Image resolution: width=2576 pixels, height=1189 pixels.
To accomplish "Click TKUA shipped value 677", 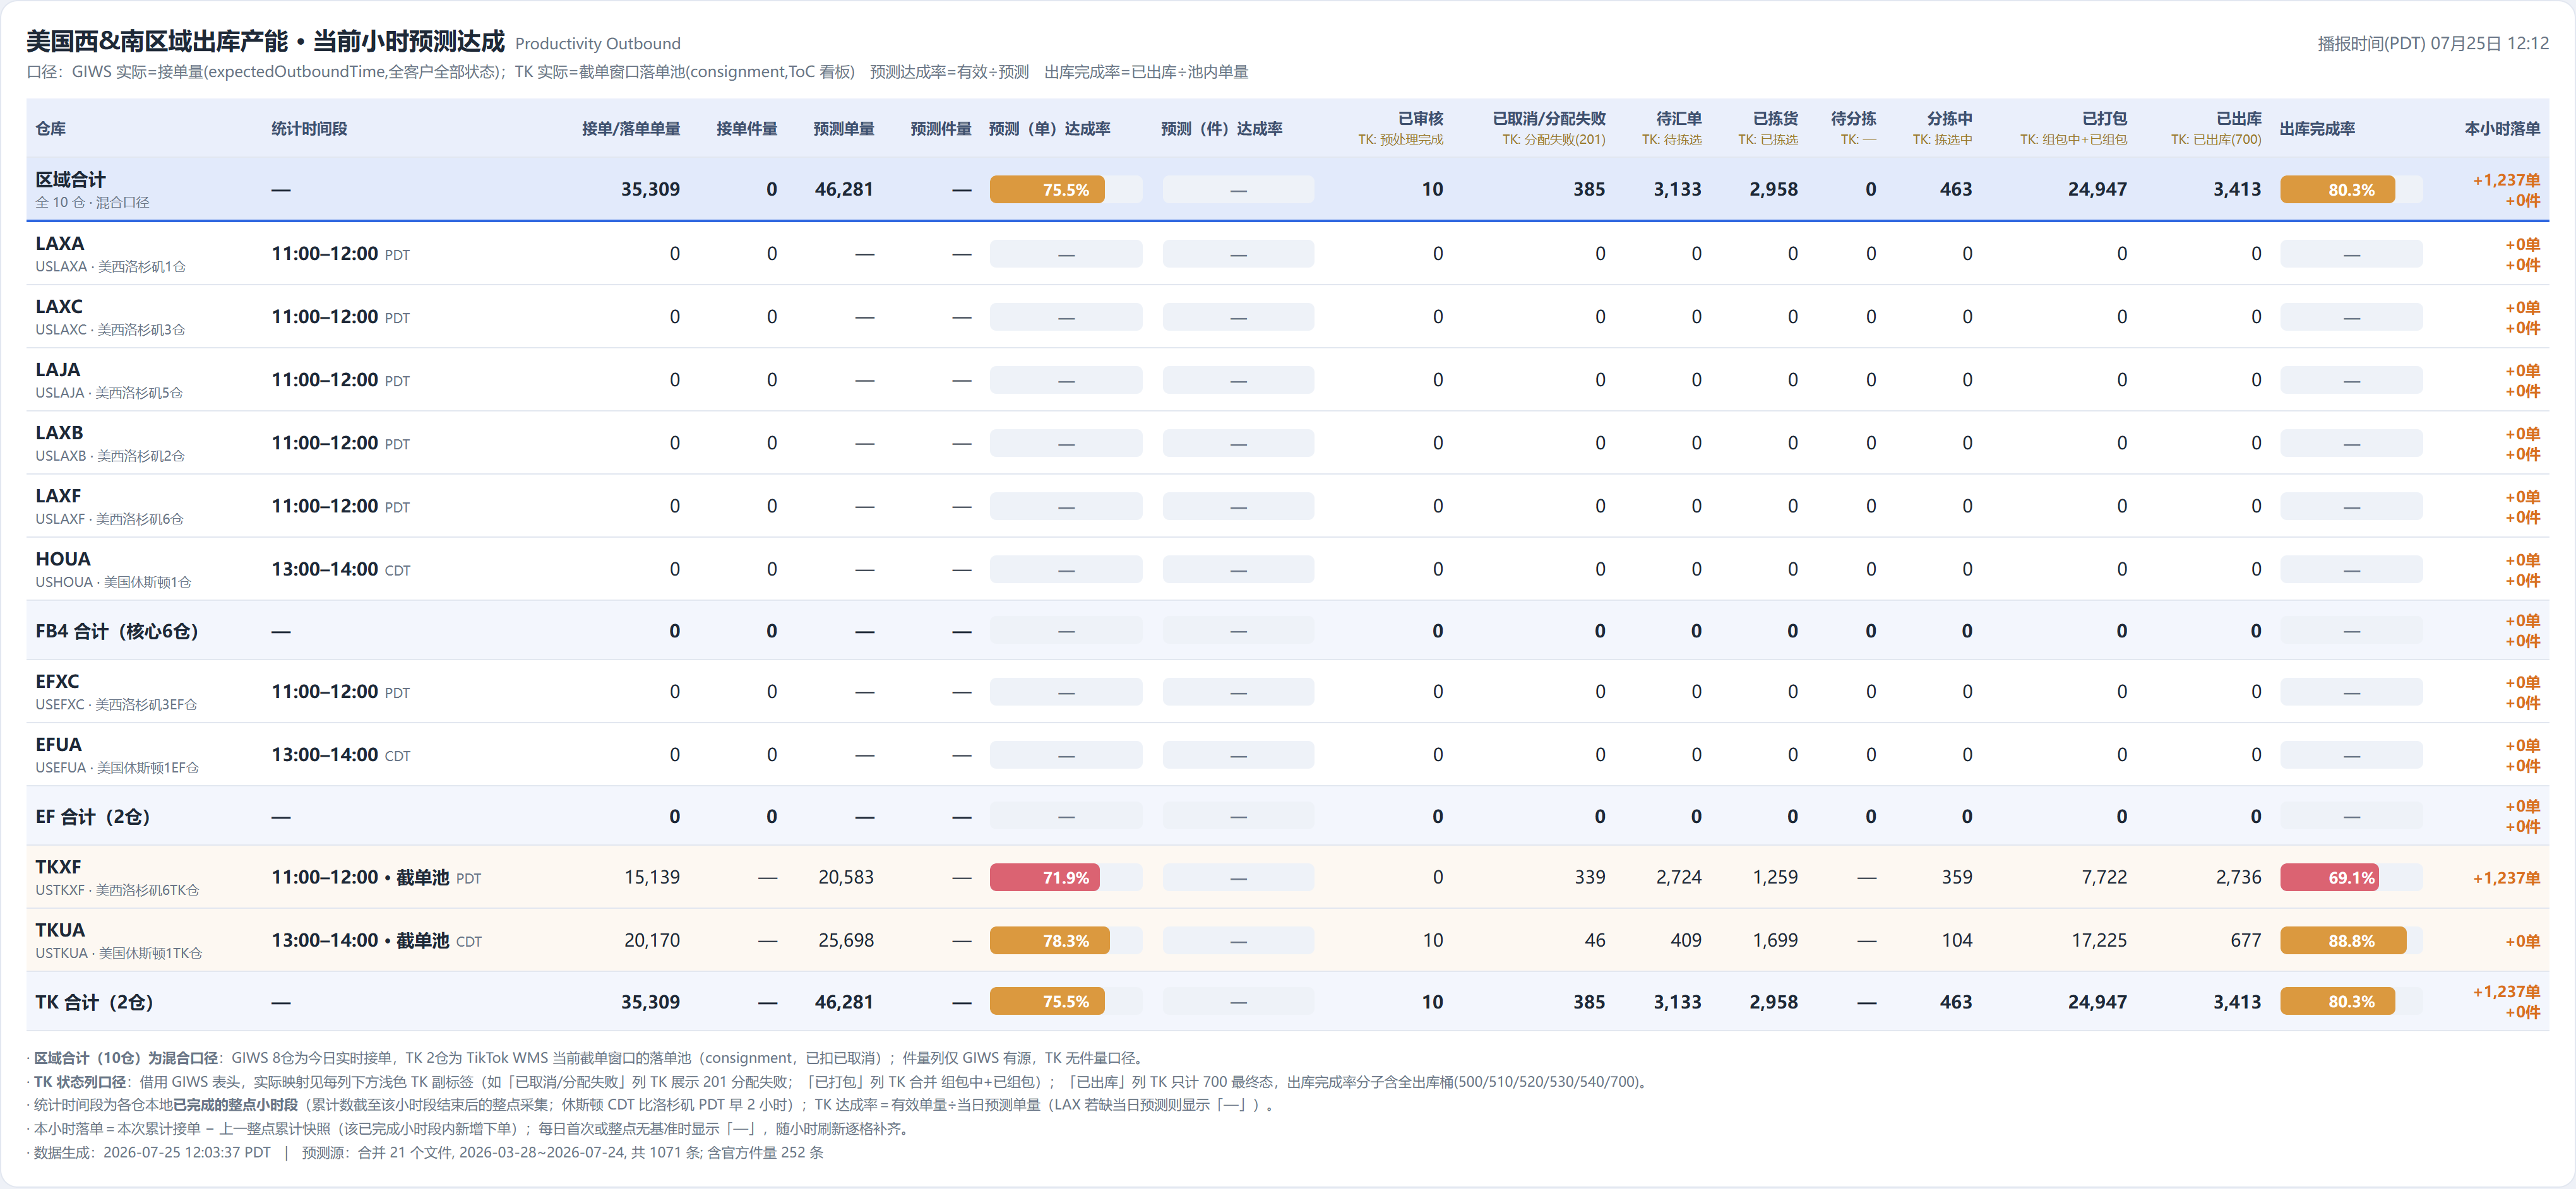I will [2246, 940].
